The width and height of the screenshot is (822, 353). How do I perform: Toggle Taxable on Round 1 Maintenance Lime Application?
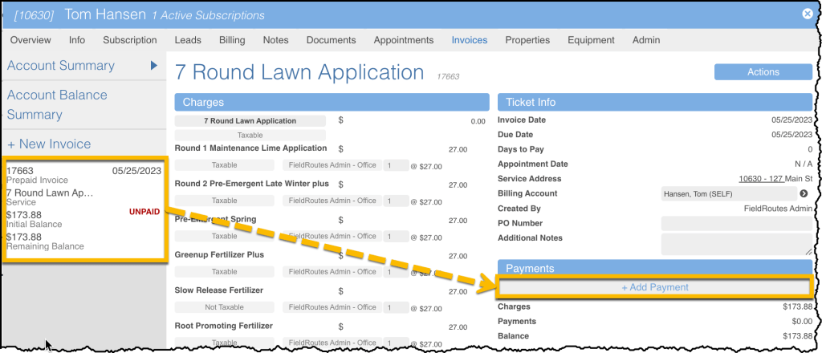click(x=224, y=166)
